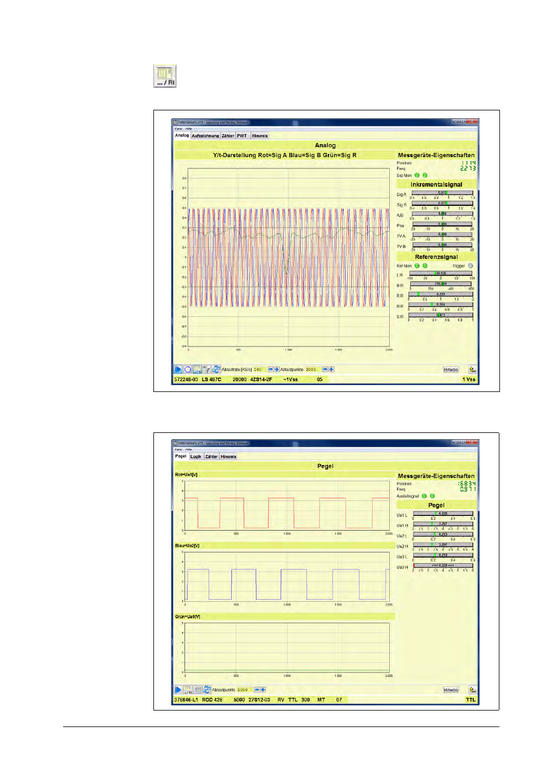
Task: Click status text 'ROD 426'
Action: click(x=212, y=700)
